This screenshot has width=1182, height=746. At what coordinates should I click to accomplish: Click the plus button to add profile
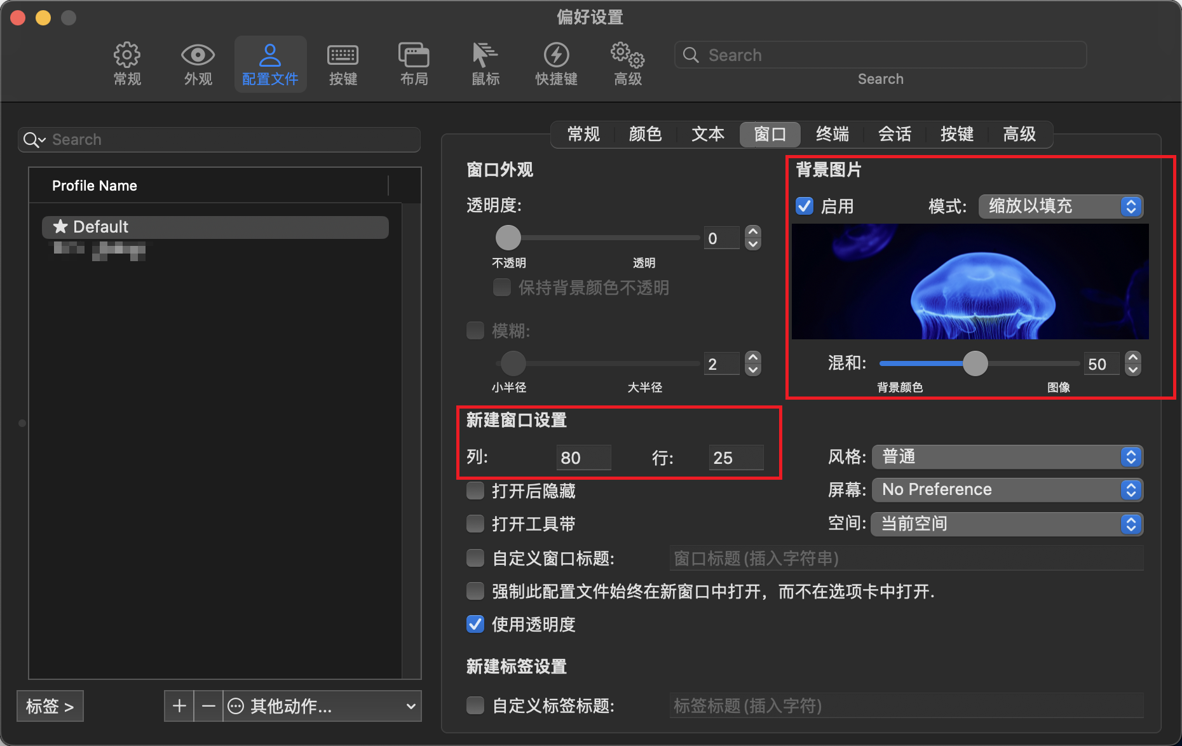click(x=179, y=706)
